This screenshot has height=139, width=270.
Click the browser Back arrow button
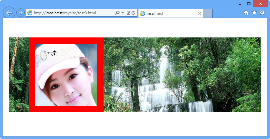[9, 13]
